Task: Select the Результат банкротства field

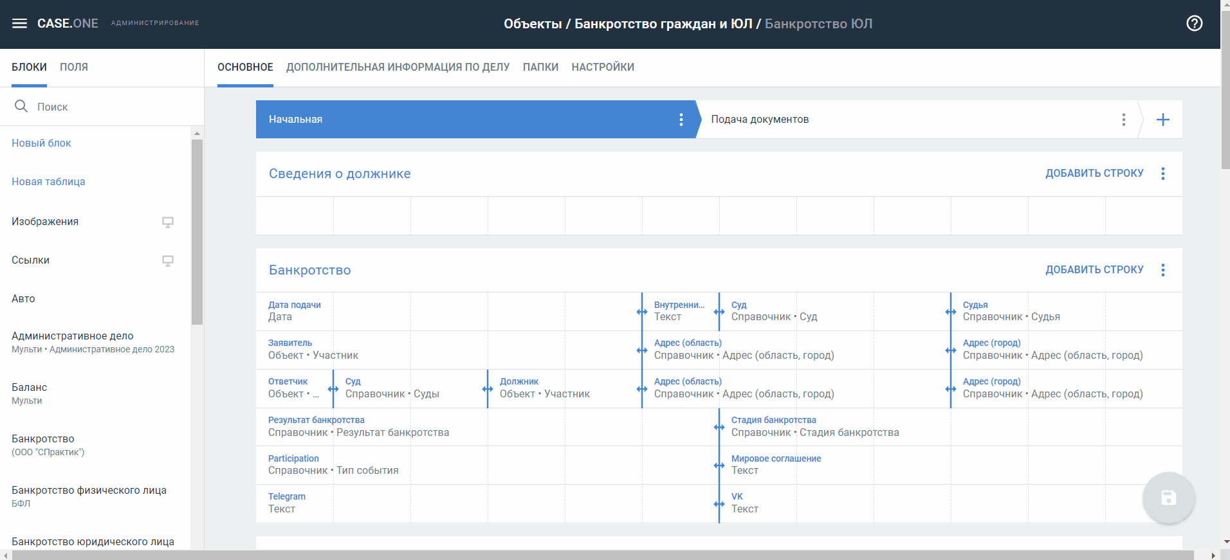Action: point(487,426)
